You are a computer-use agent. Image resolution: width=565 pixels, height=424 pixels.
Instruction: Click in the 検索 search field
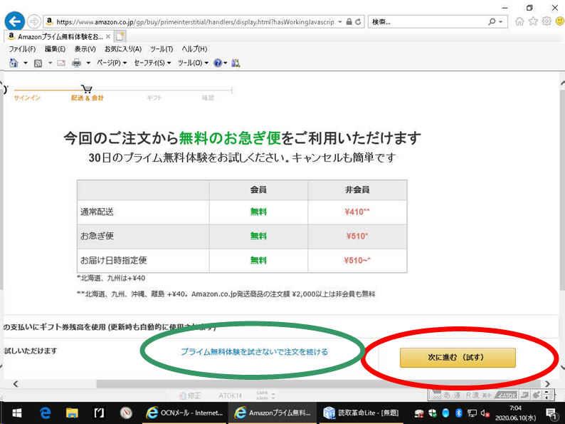coord(428,21)
